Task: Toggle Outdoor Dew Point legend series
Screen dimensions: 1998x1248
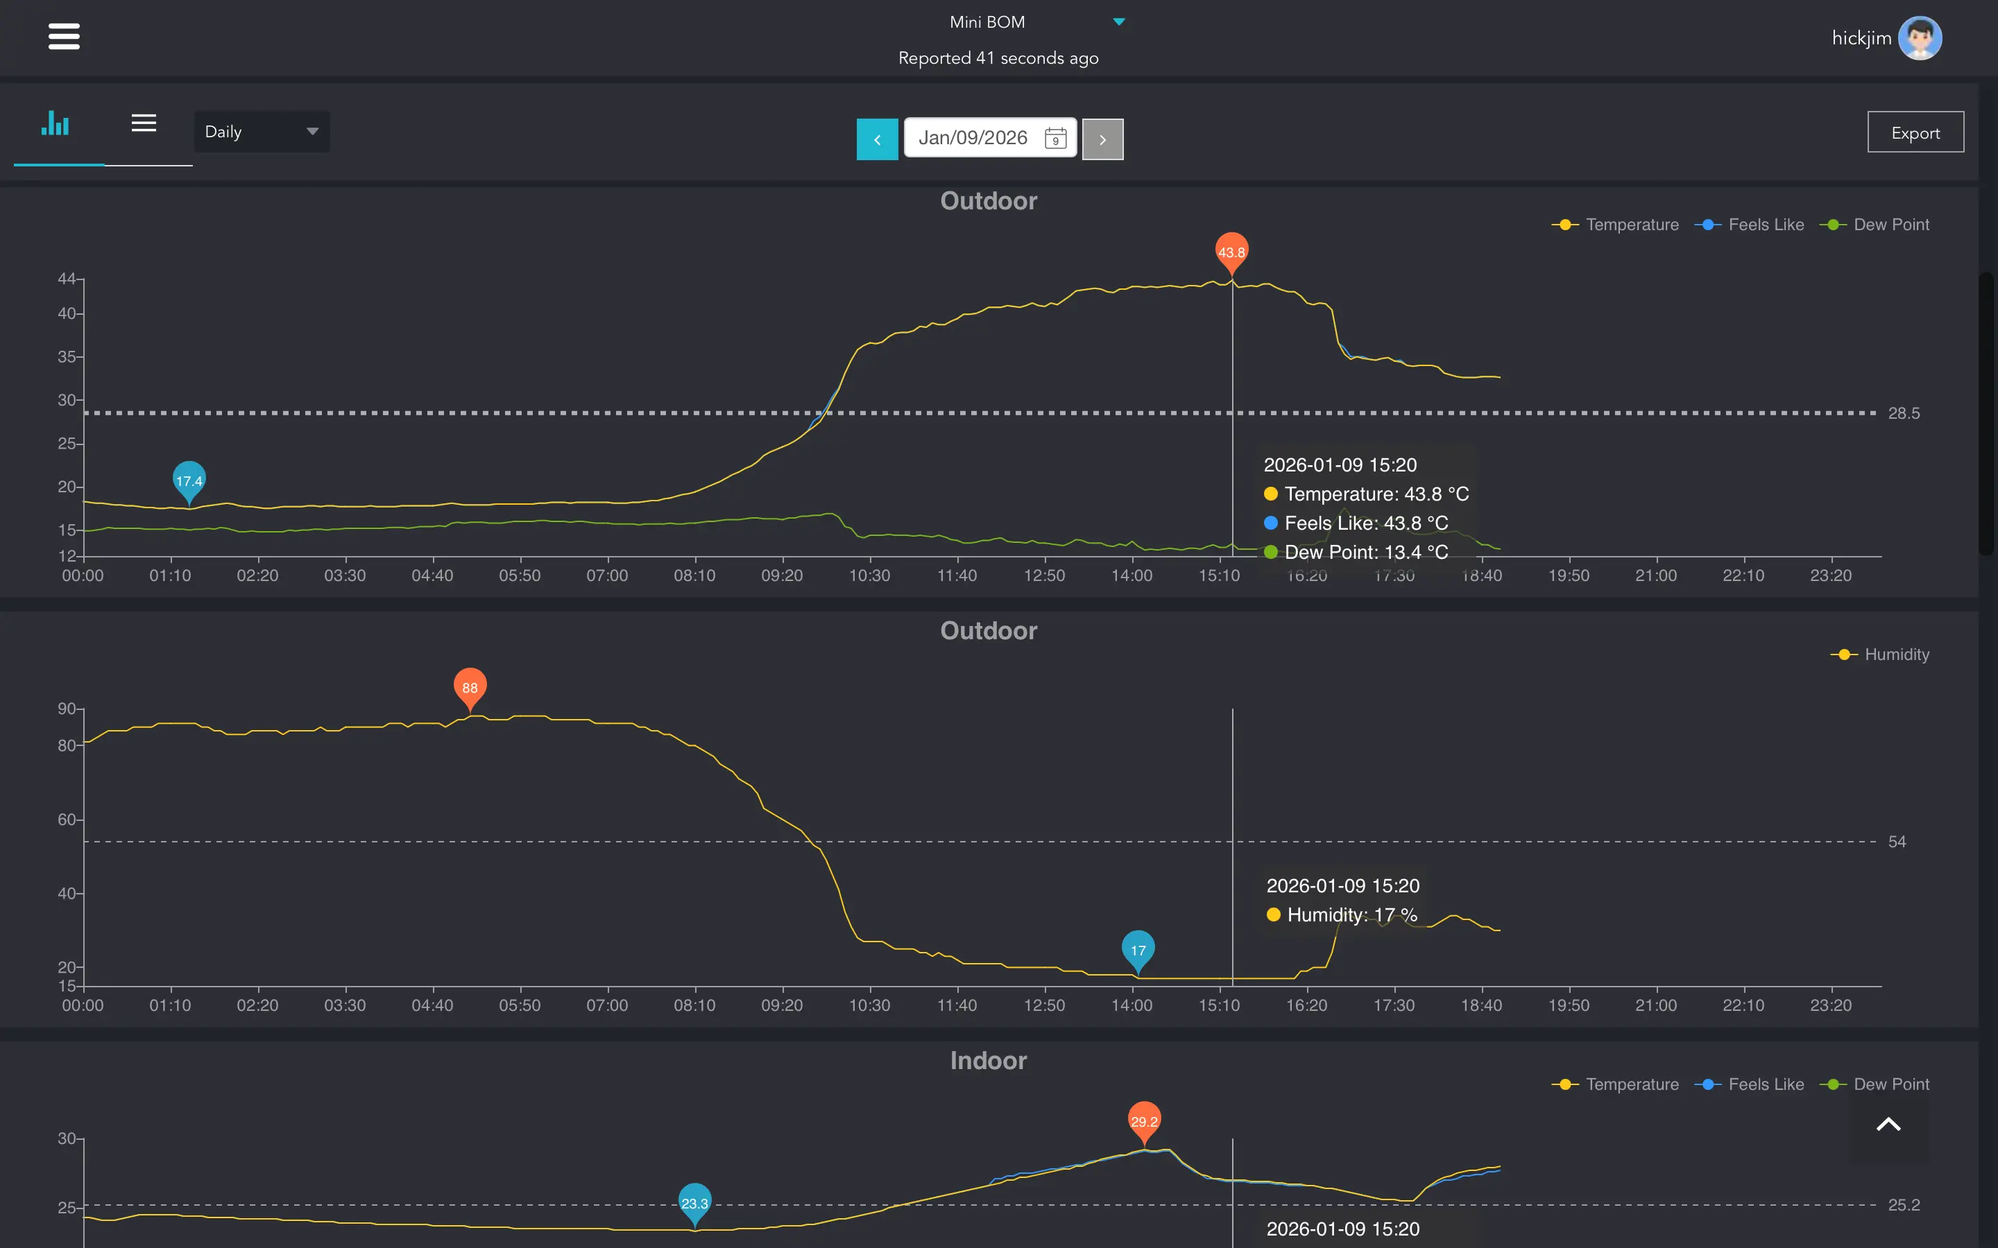Action: click(x=1875, y=225)
